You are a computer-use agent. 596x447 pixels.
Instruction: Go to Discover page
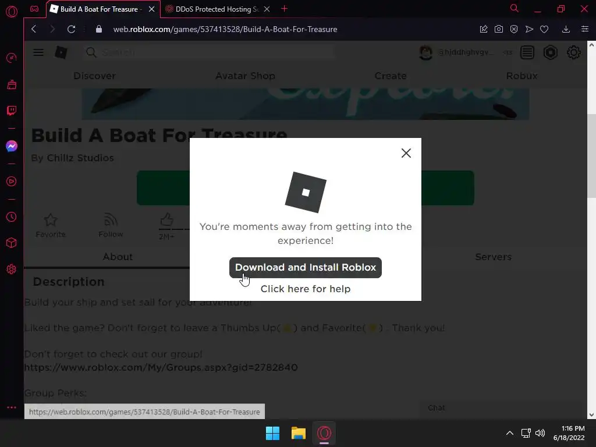click(94, 76)
